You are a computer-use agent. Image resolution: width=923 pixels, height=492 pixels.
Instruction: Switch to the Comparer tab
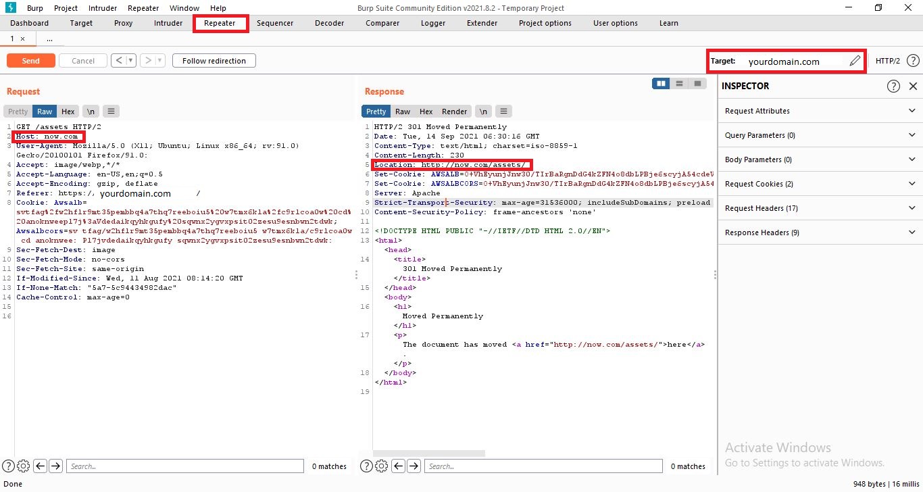[382, 23]
